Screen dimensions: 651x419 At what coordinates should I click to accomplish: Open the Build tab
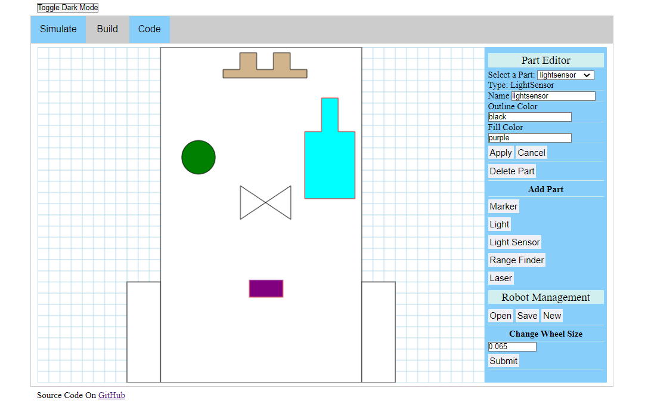(x=107, y=29)
